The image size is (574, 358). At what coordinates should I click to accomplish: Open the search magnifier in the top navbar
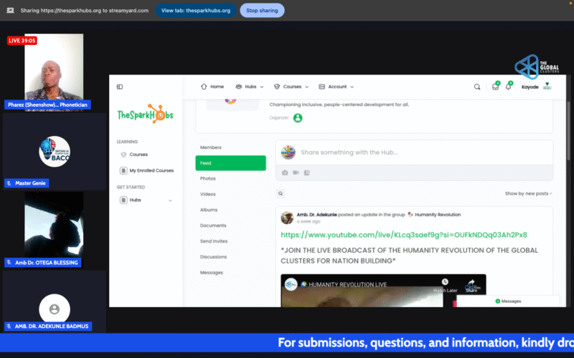click(x=477, y=87)
